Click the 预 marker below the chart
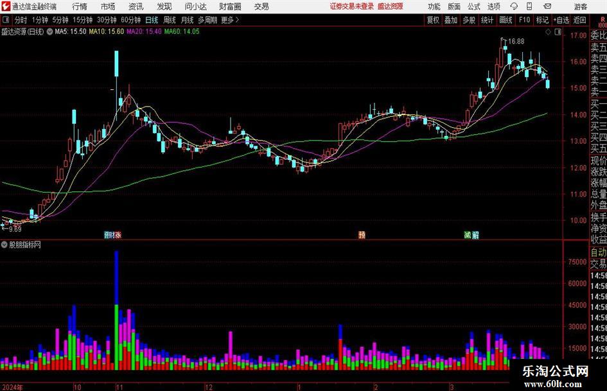 pos(362,234)
